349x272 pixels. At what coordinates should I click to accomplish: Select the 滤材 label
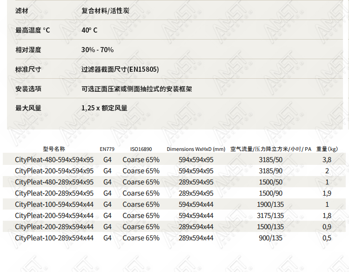coord(21,11)
